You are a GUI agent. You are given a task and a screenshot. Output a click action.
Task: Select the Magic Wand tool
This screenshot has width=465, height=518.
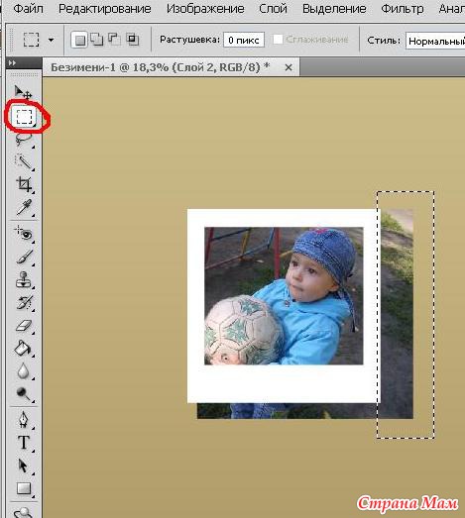coord(23,161)
